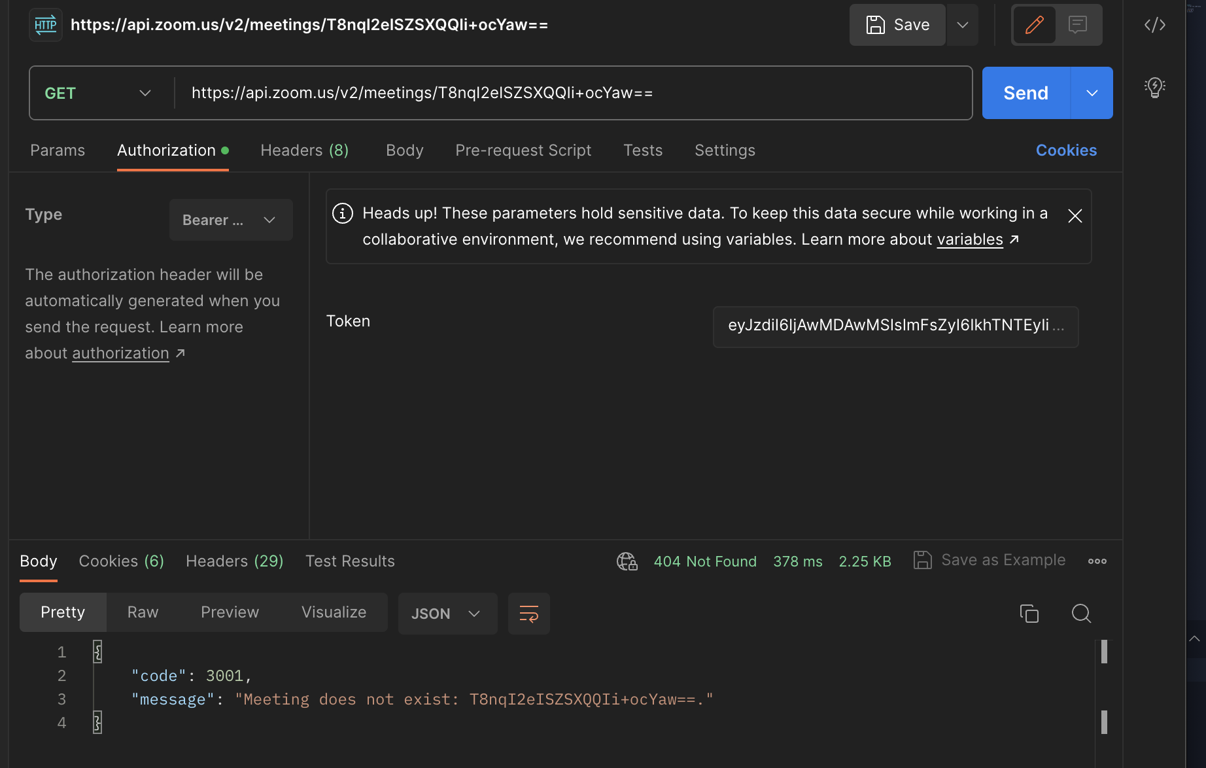Open the JSON format dropdown
Screen dimensions: 1206x768
point(447,614)
